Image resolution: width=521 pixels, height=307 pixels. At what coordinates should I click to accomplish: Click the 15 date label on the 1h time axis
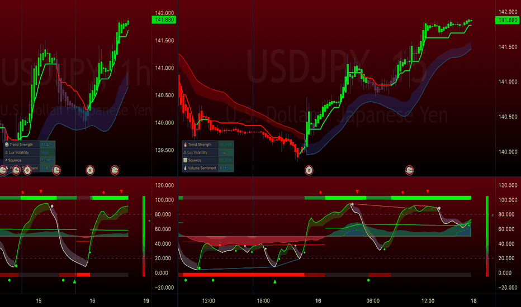[x=39, y=301]
